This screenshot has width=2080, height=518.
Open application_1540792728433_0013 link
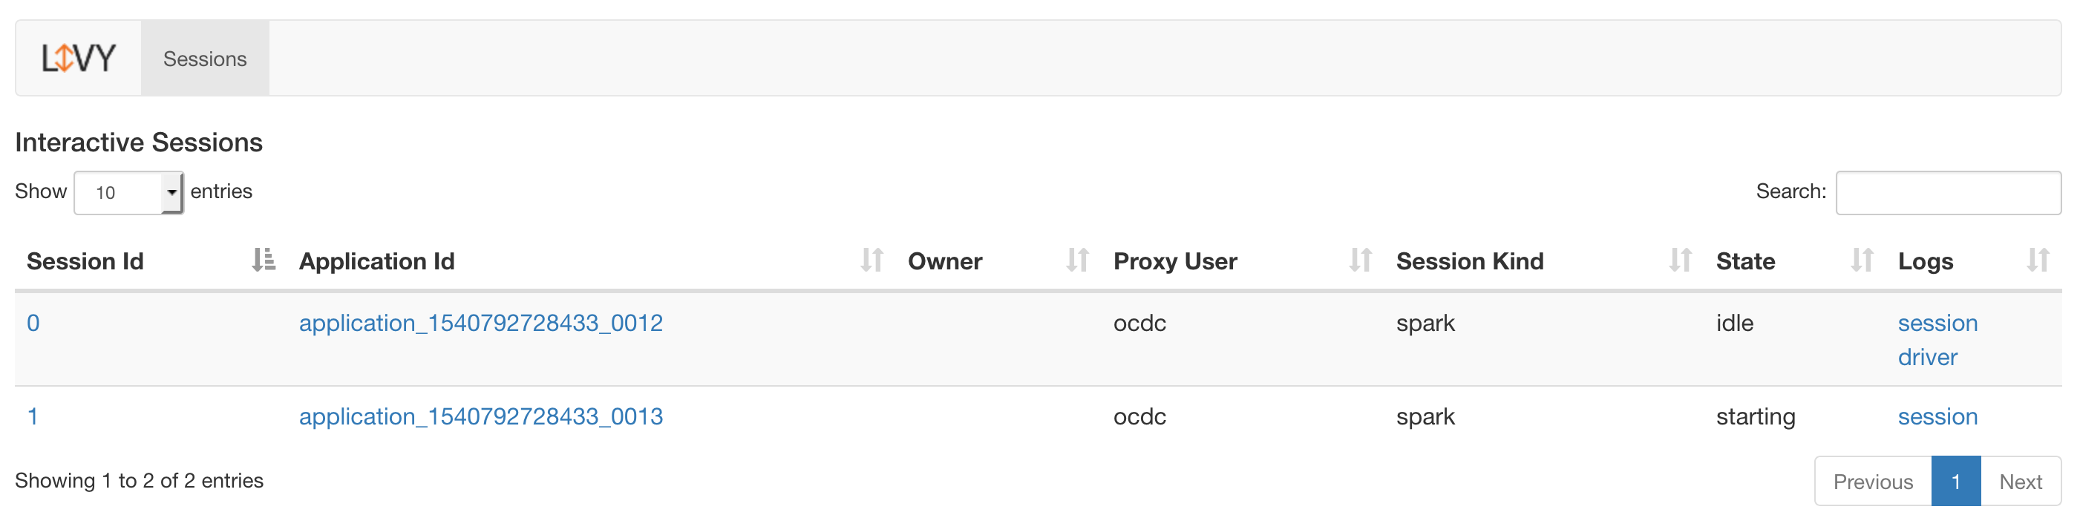click(480, 417)
